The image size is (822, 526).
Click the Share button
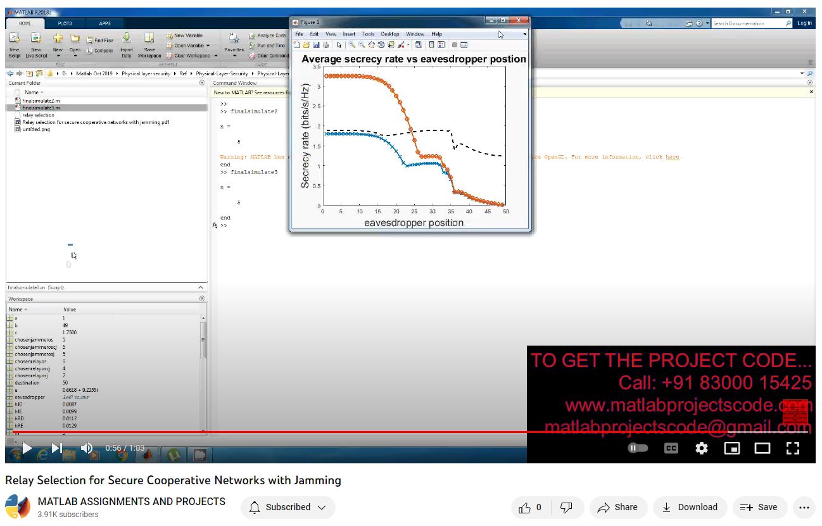[617, 507]
